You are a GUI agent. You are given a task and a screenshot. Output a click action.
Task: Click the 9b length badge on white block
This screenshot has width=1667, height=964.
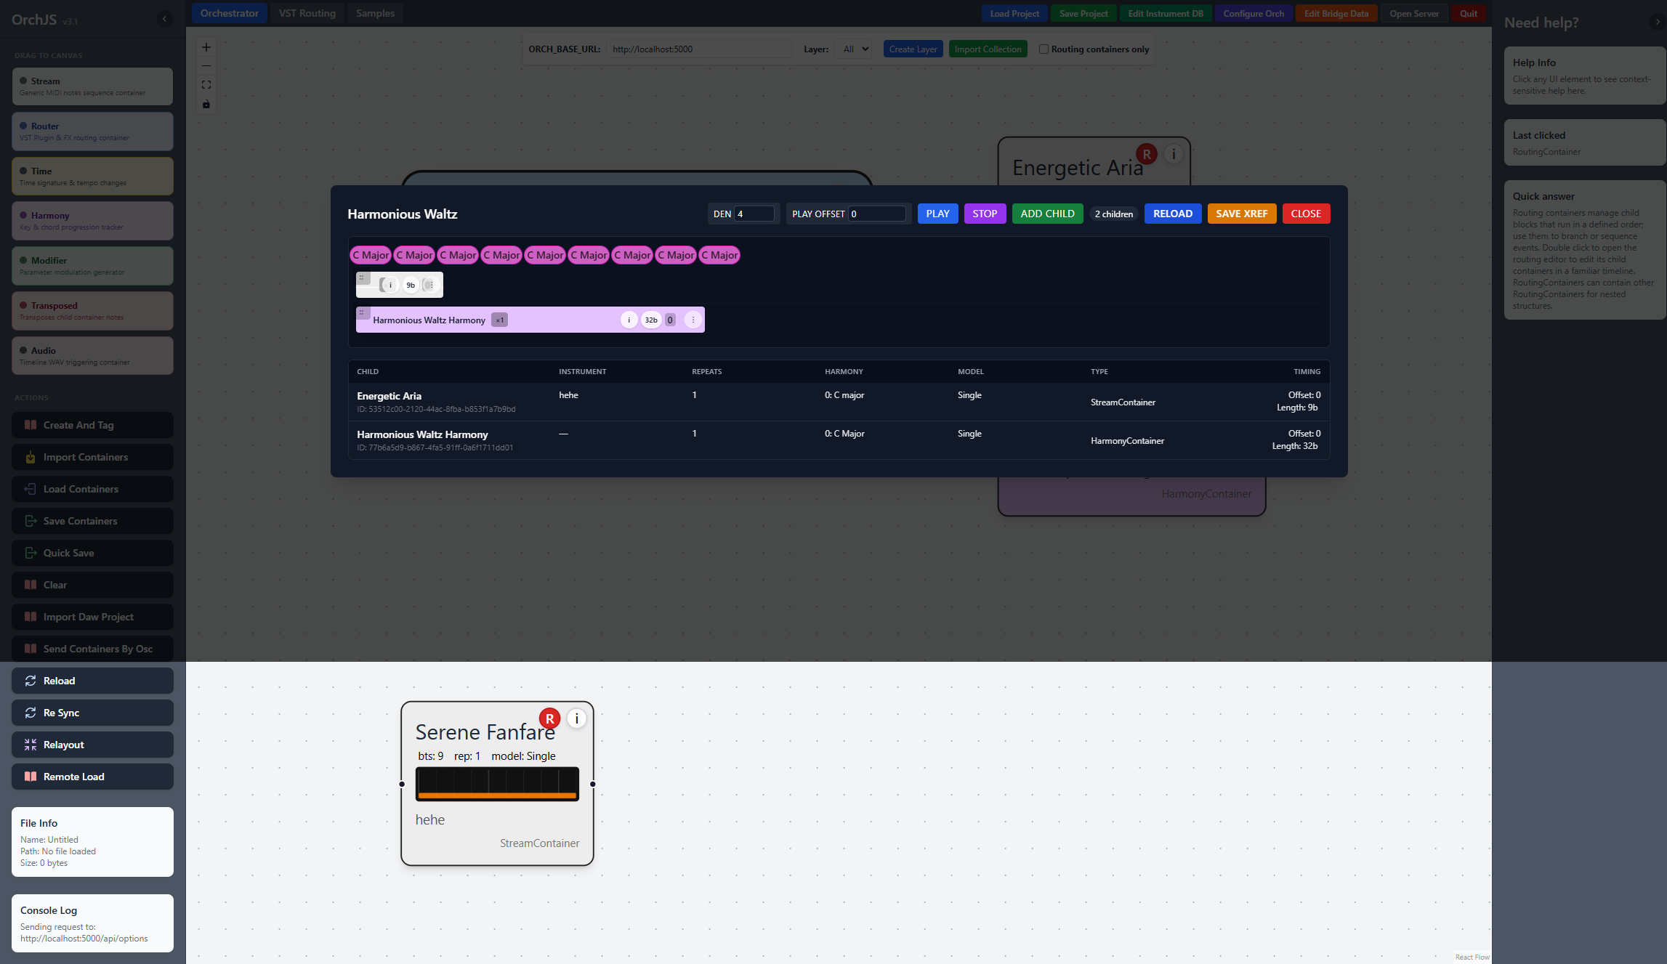[x=411, y=285]
